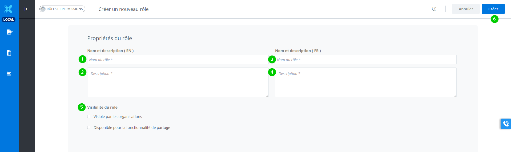
Task: Check Disponible pour la fonctionnalité de partage
Action: point(89,127)
